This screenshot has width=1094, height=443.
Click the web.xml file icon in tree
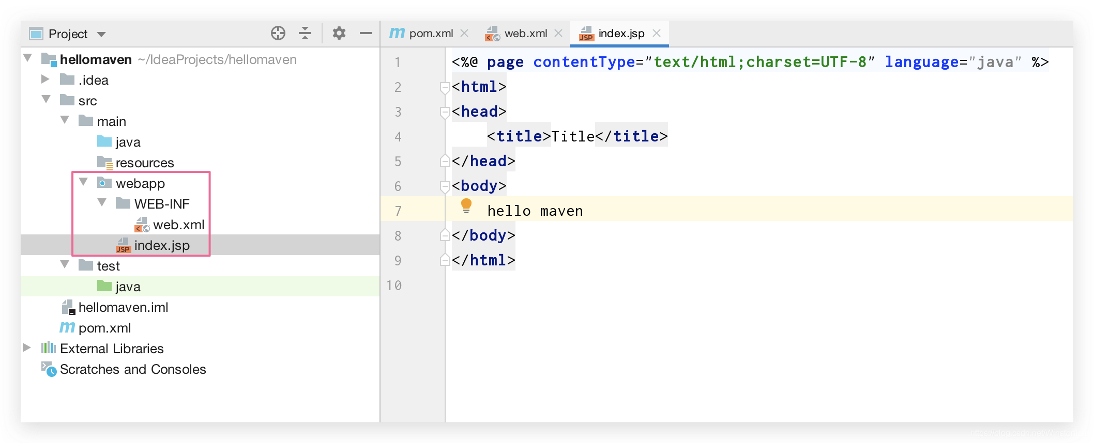click(x=142, y=225)
